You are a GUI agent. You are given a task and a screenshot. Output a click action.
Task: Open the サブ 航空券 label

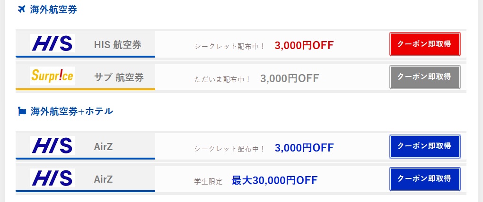click(x=119, y=77)
